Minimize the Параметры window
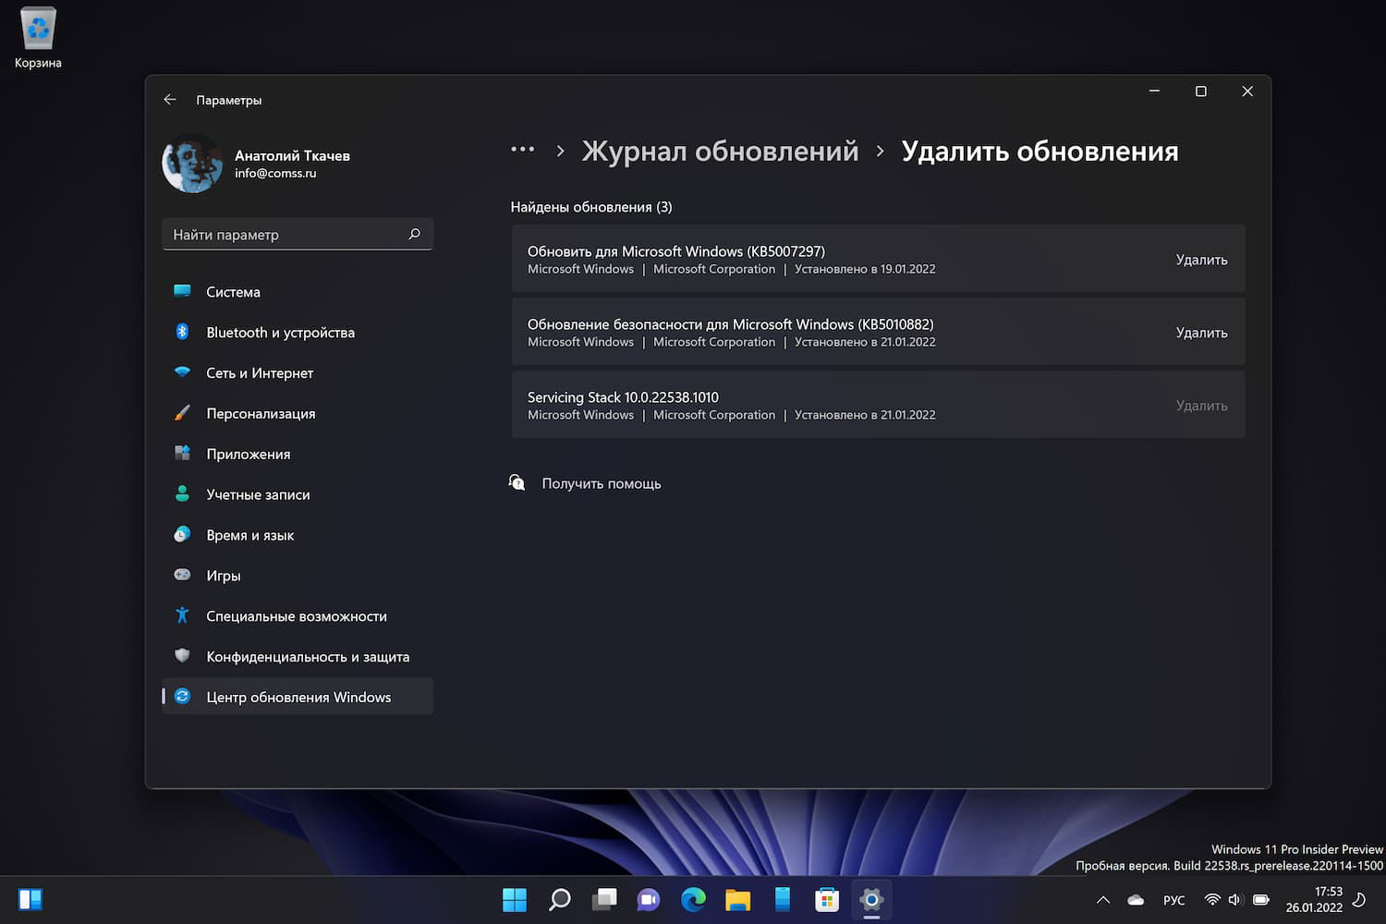Screen dimensions: 1386x924 [x=1154, y=91]
